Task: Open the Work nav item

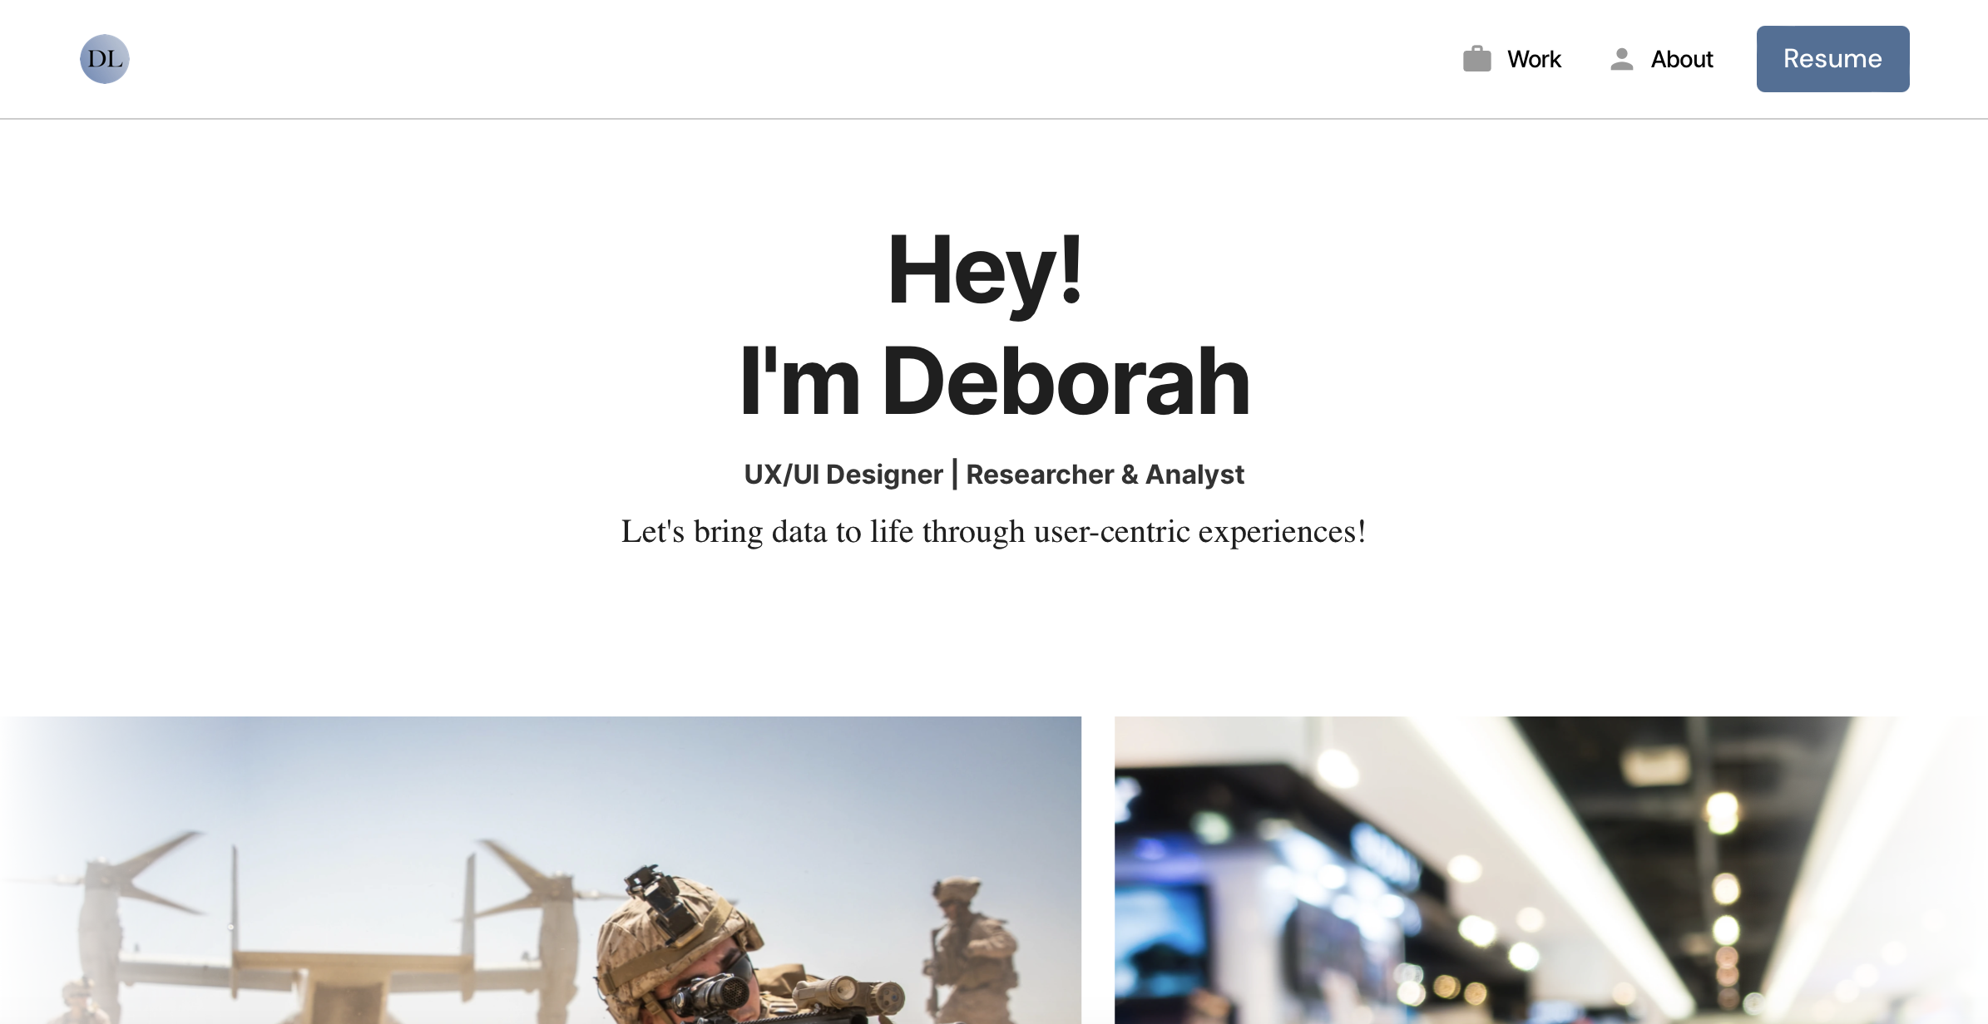Action: (x=1534, y=59)
